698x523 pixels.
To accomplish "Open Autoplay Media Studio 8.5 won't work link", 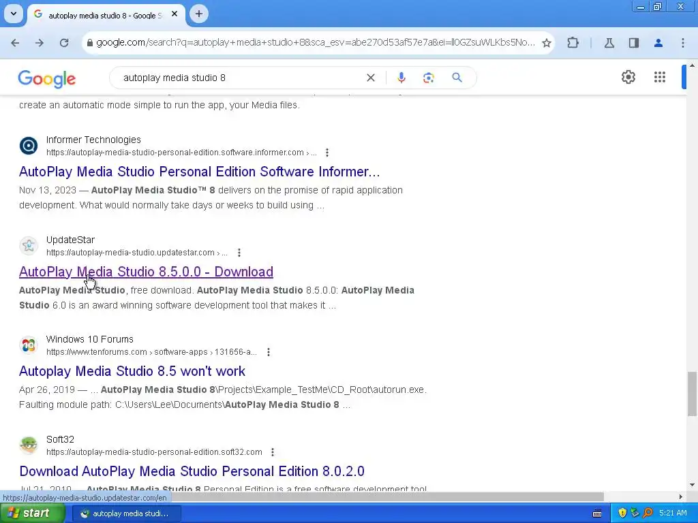I will [x=132, y=371].
